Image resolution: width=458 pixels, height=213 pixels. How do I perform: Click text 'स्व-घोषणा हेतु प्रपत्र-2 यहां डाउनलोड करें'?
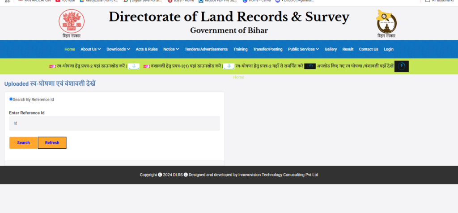pos(92,66)
